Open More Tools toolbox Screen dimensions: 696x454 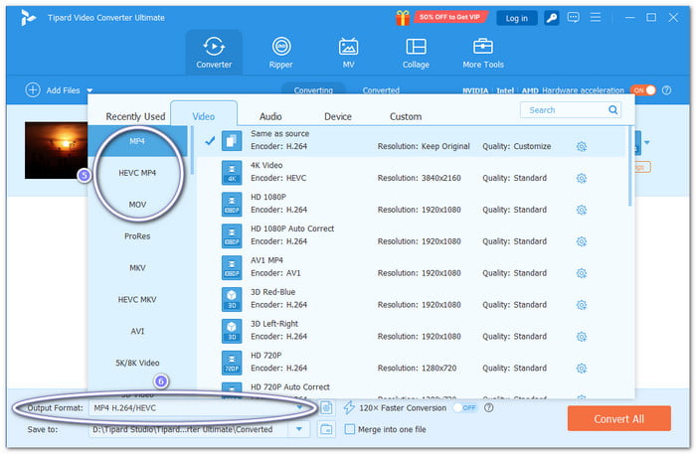pyautogui.click(x=483, y=53)
